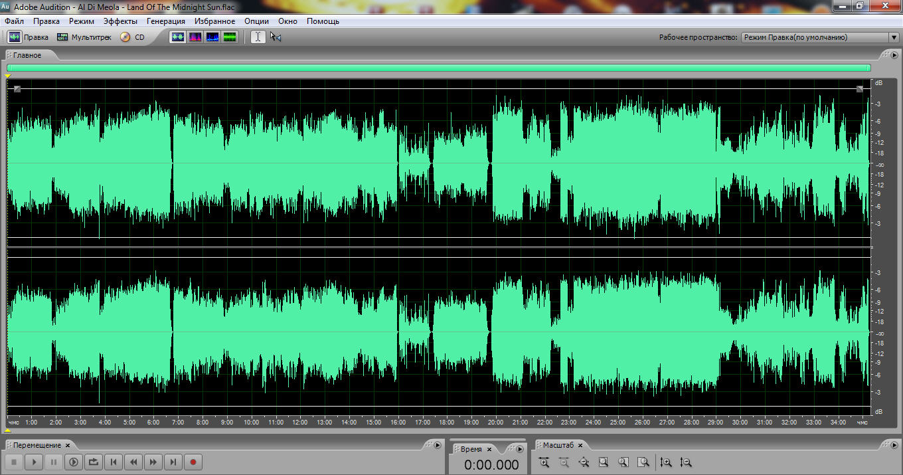Toggle spectral phase display view

230,37
